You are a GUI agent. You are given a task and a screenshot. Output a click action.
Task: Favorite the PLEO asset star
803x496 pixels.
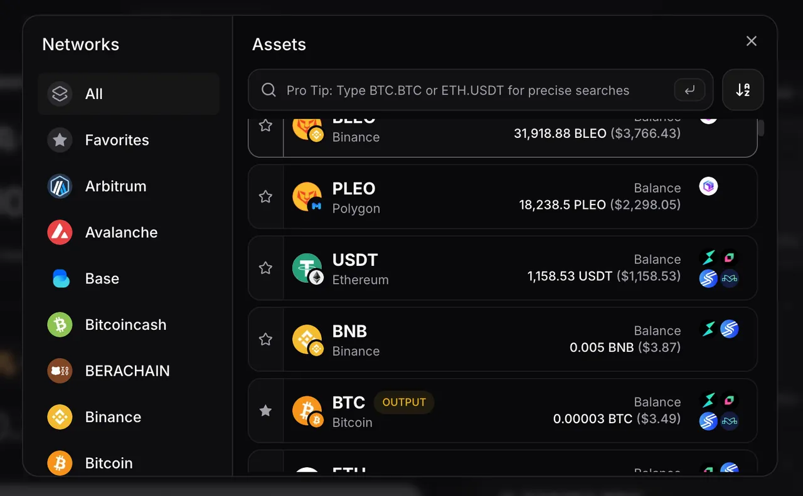click(x=266, y=197)
